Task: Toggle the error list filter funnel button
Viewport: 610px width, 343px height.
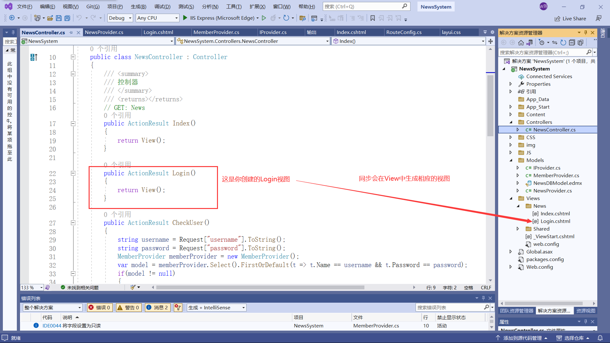Action: [178, 307]
